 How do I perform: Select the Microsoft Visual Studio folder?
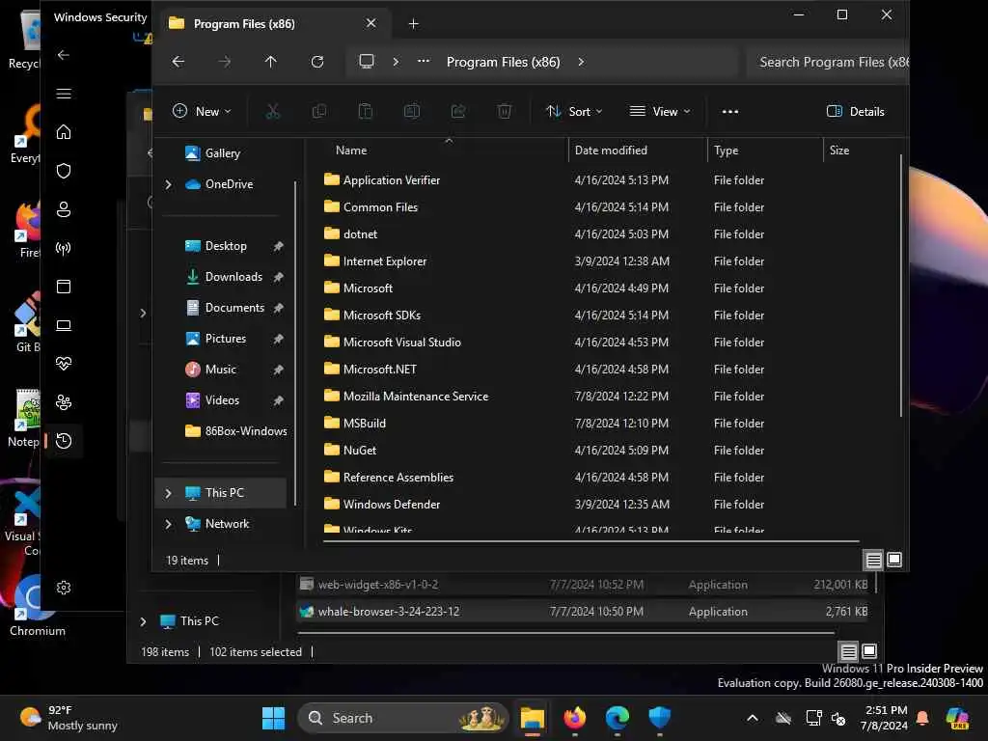pyautogui.click(x=401, y=343)
